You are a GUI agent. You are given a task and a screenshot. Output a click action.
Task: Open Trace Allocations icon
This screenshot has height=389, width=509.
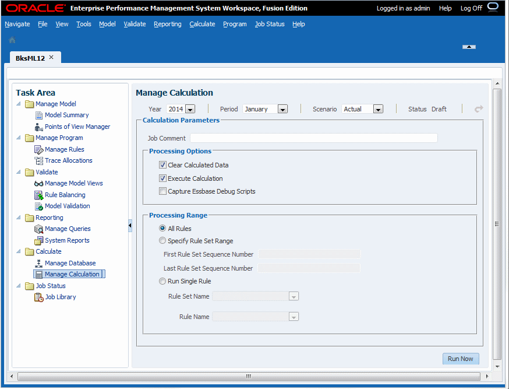pos(38,161)
